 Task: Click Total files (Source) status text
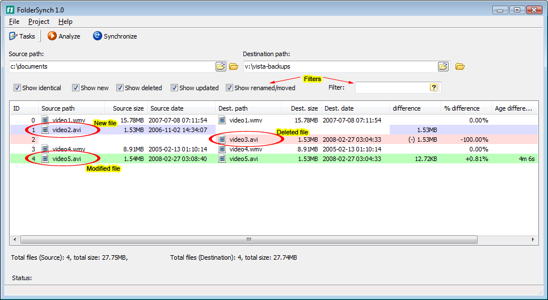pos(69,257)
